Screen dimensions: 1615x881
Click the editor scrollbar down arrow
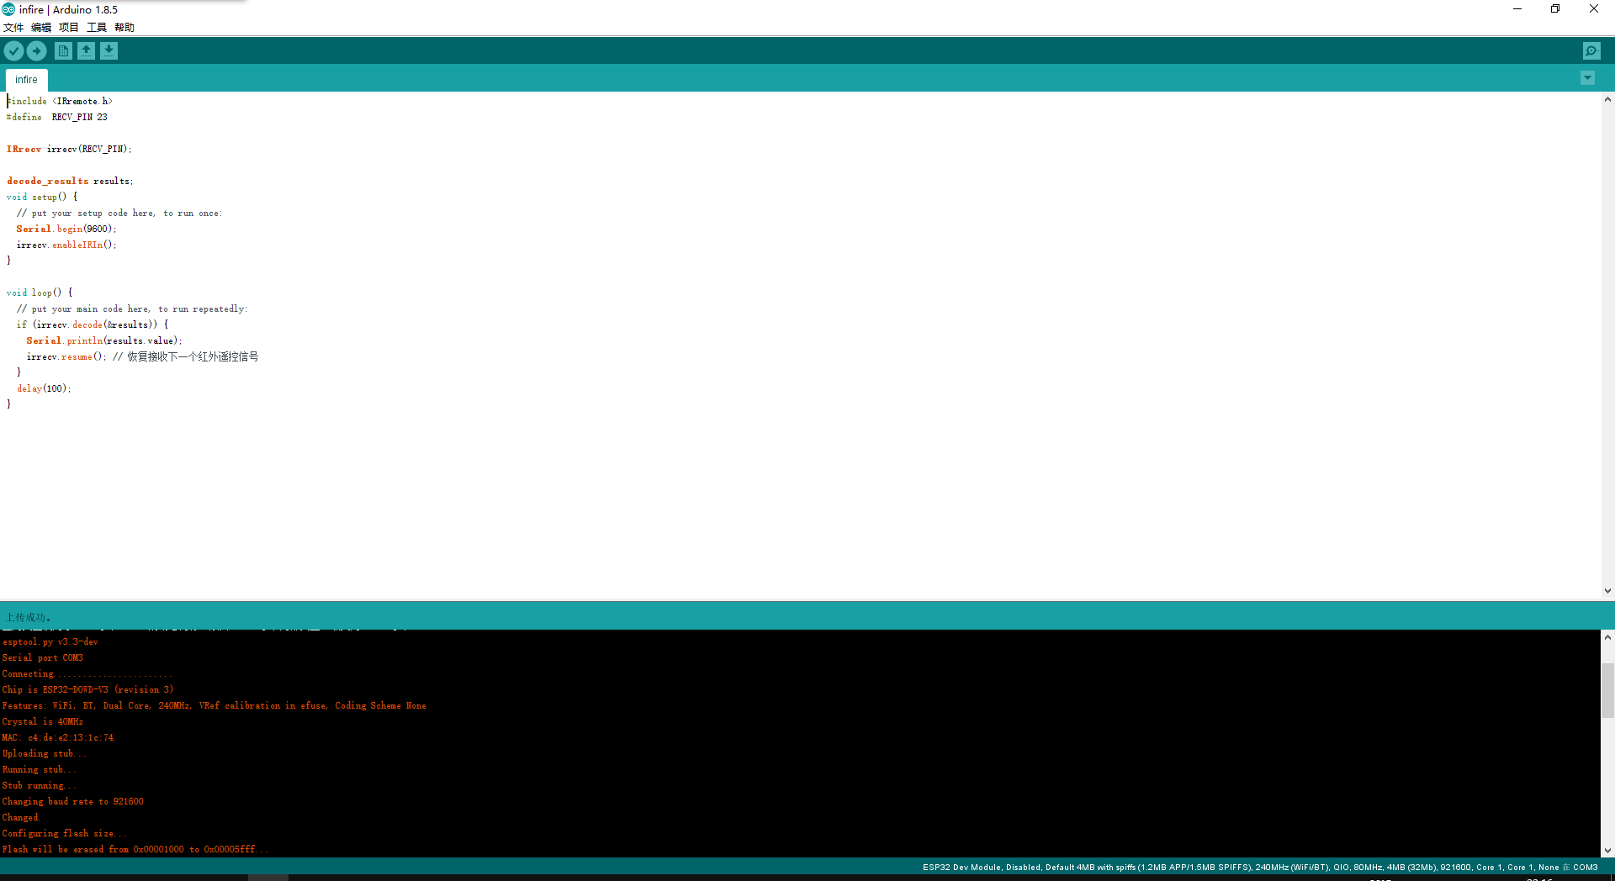1607,591
